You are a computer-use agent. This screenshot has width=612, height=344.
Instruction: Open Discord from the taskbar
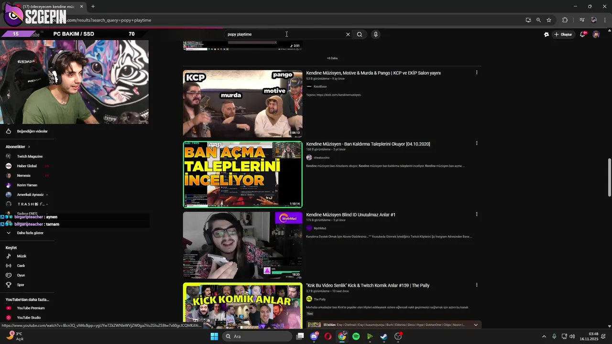[314, 336]
